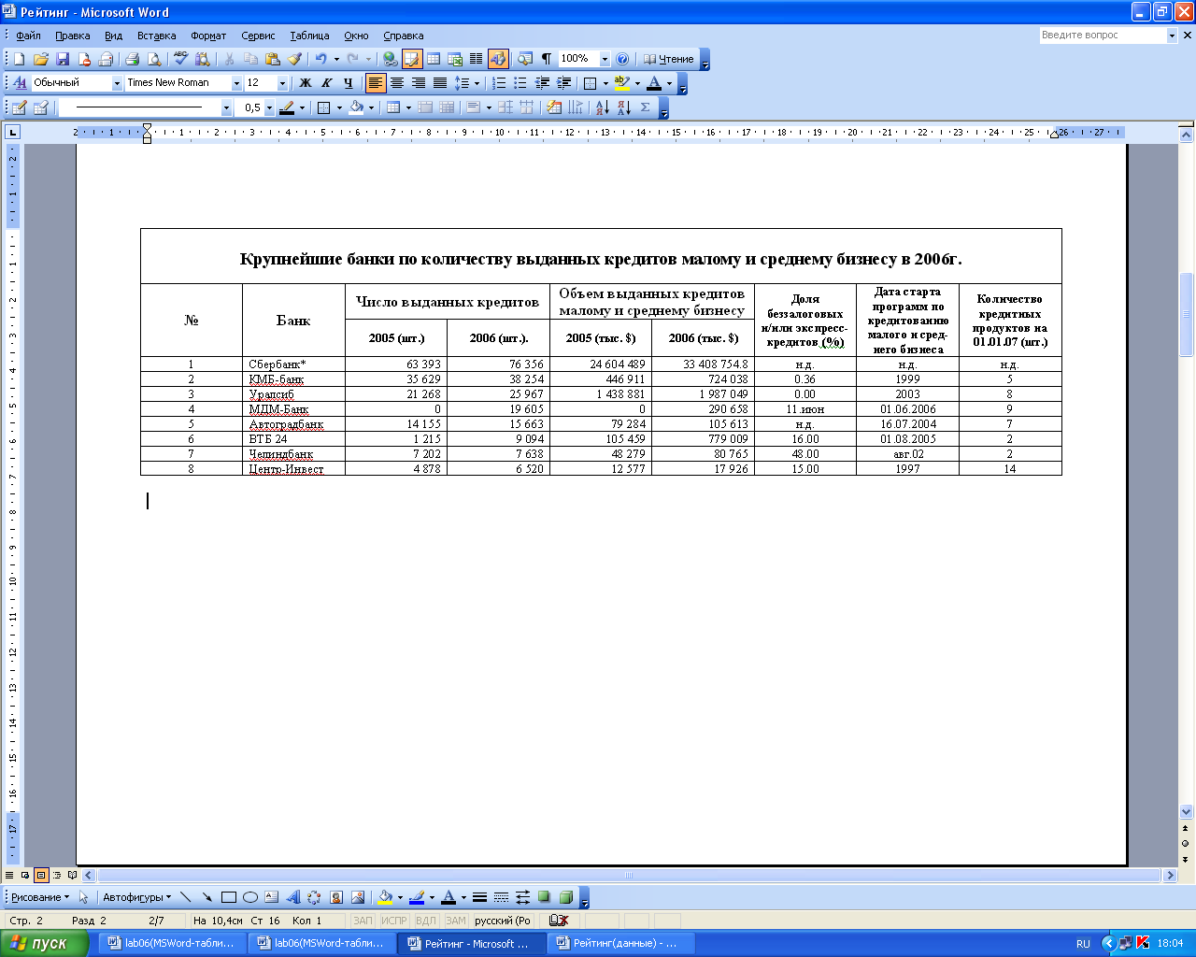Activate the Format Painter brush

pos(294,59)
